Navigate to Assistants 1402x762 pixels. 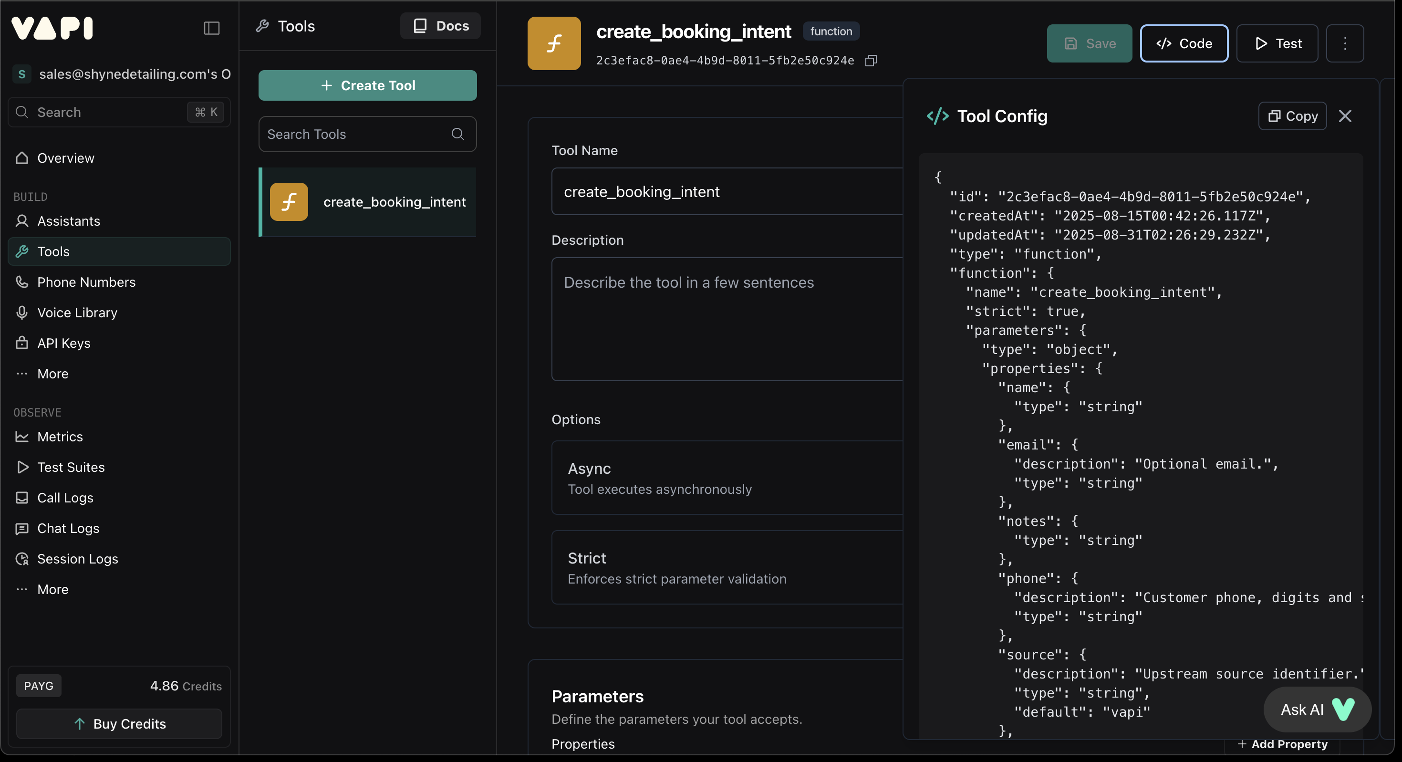pyautogui.click(x=68, y=221)
